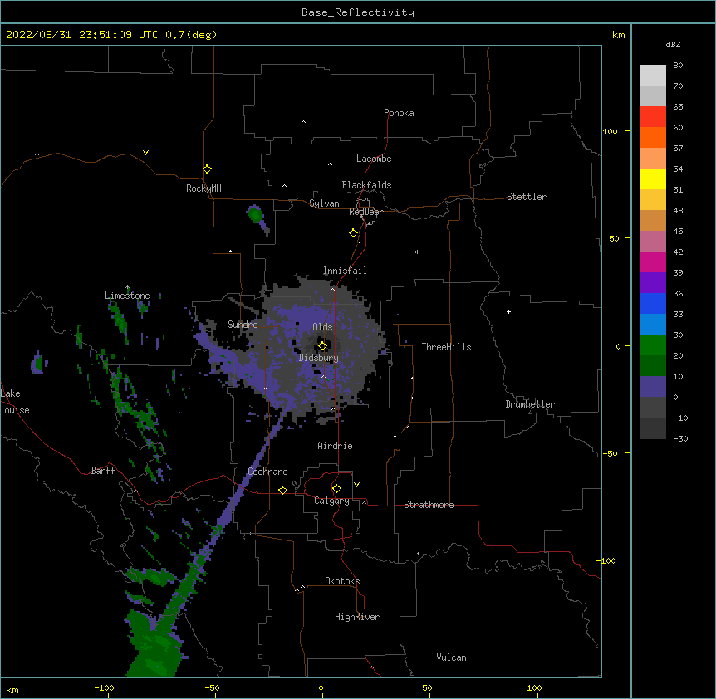Click the yellow diamond marker south of RedDeer
716x699 pixels.
(353, 233)
